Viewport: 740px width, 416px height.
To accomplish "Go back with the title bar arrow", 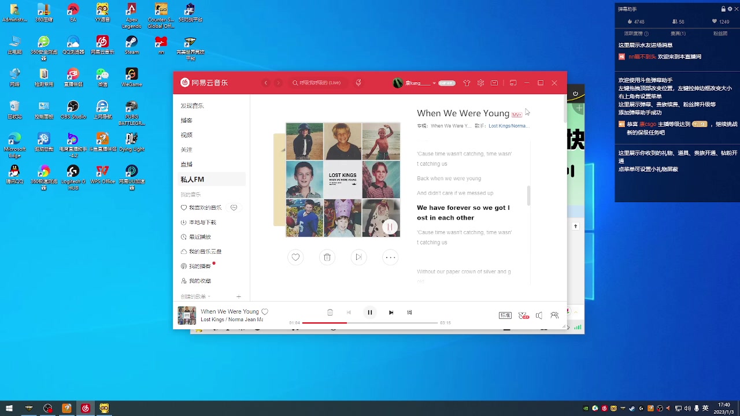I will coord(266,83).
